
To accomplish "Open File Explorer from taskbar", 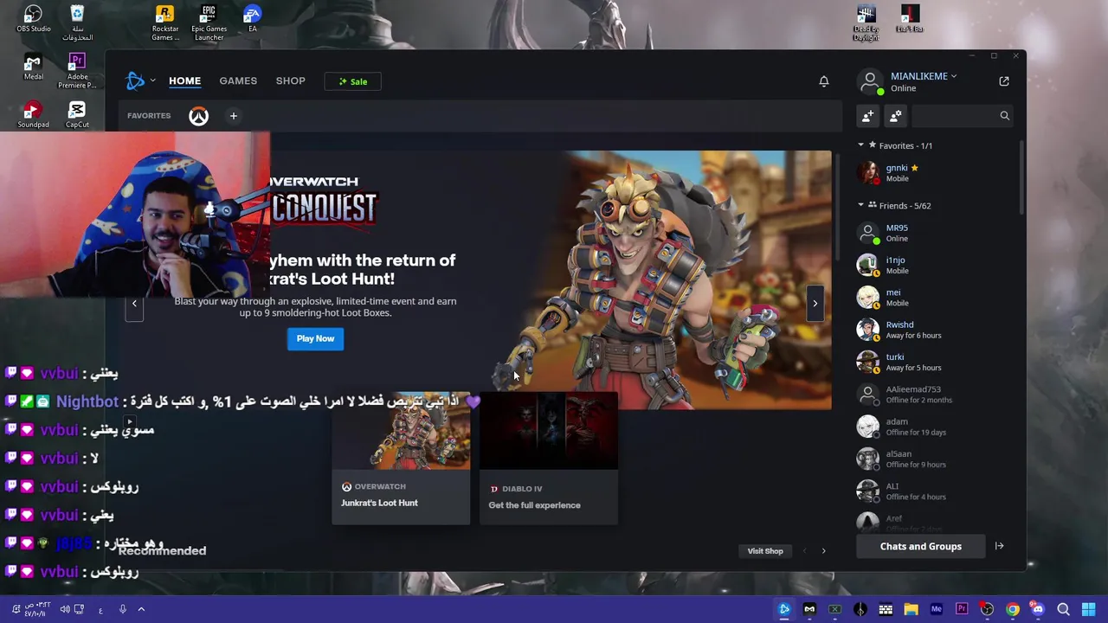I will (x=911, y=610).
